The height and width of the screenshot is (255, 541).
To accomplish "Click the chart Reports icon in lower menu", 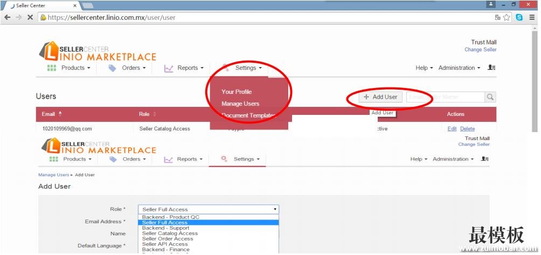I will click(168, 159).
